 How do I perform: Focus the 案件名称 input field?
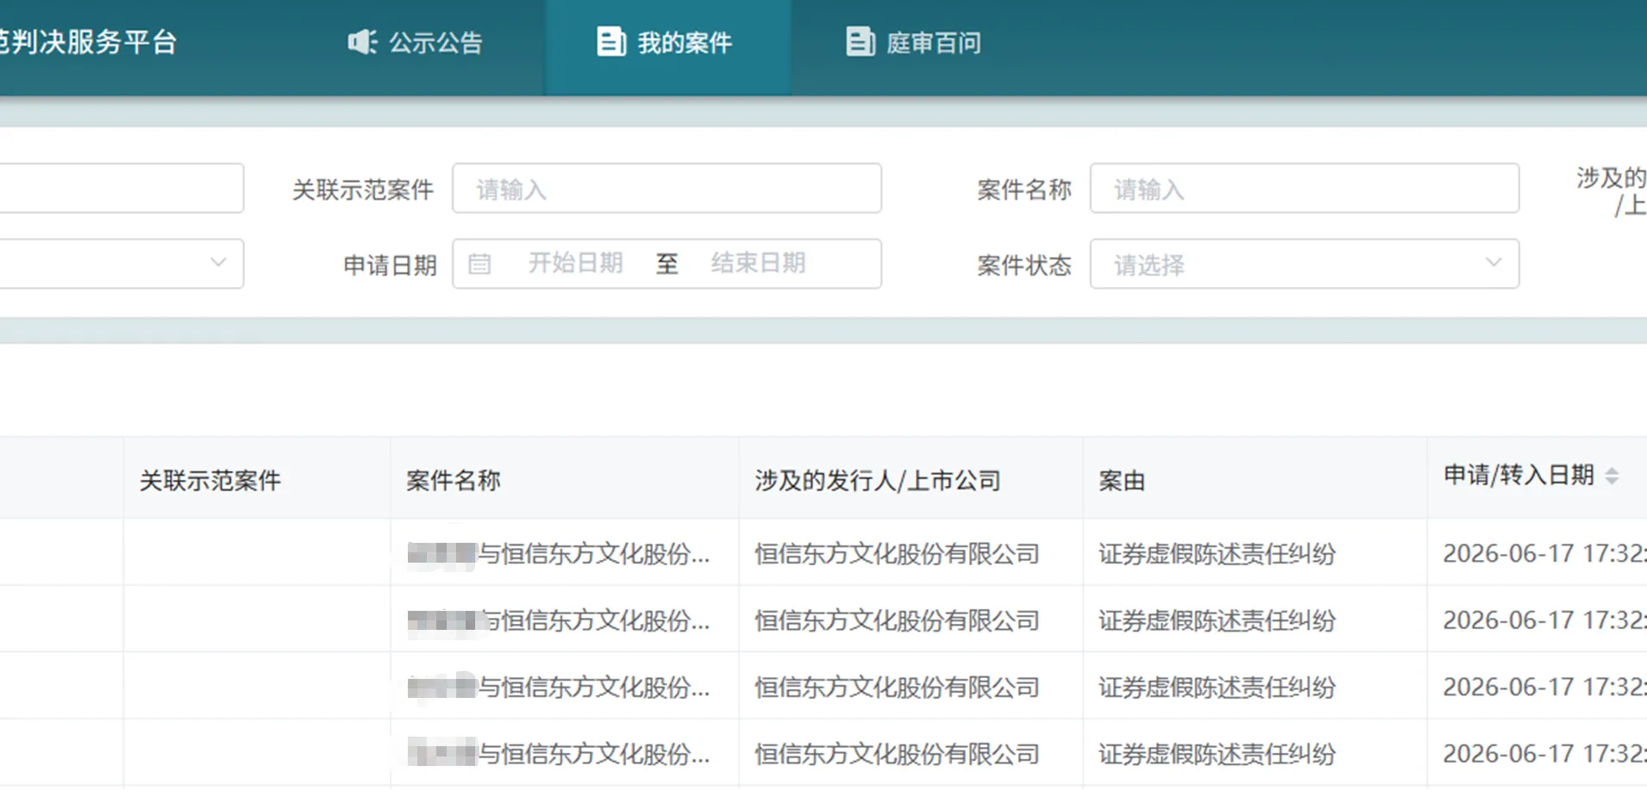pyautogui.click(x=1304, y=188)
